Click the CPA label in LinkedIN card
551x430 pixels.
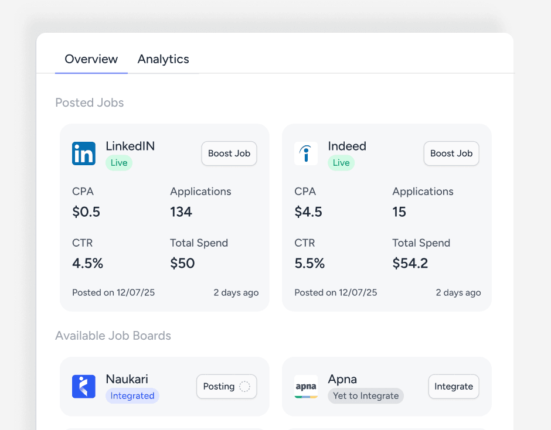83,192
